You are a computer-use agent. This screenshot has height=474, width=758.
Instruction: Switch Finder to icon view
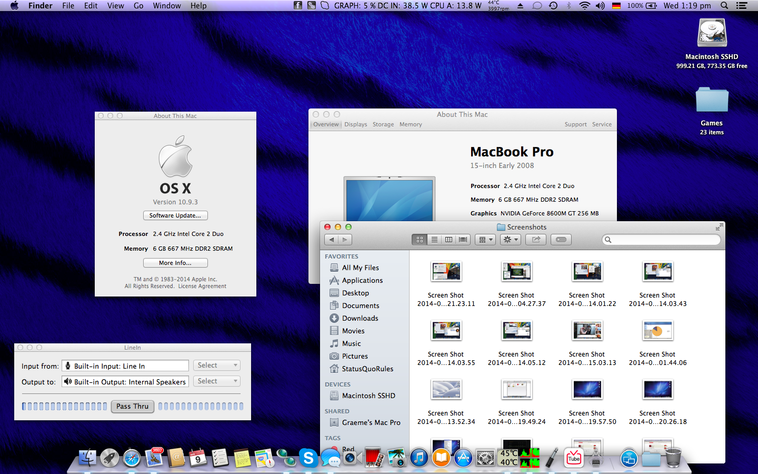click(420, 240)
